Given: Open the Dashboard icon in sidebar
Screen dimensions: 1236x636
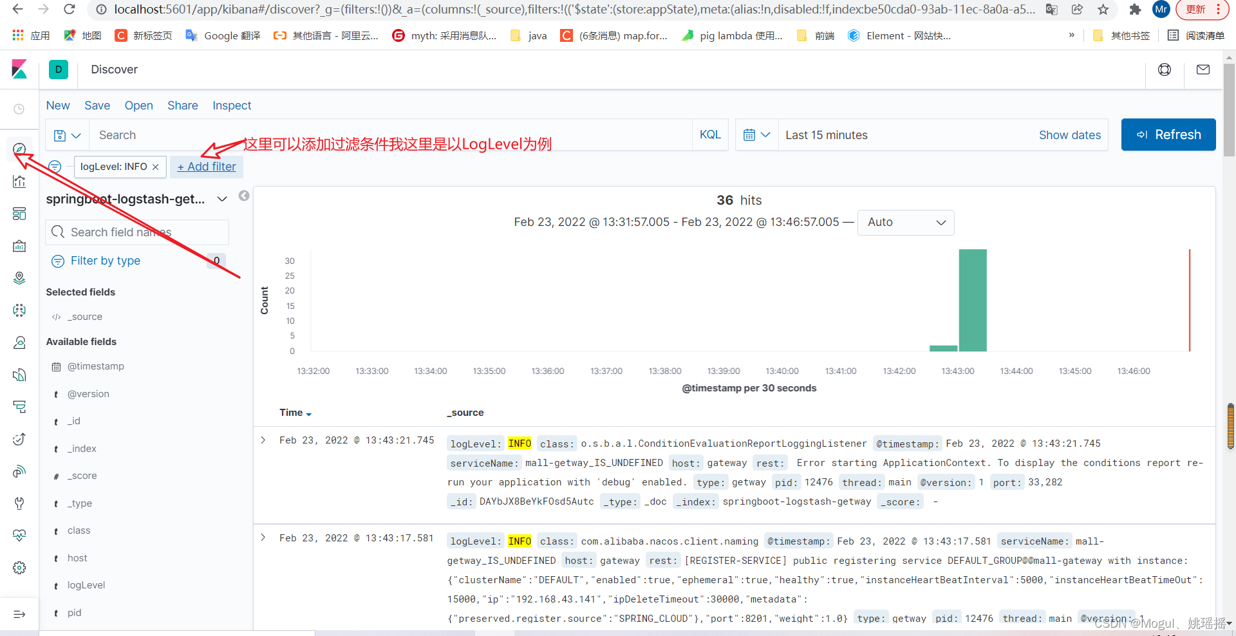Looking at the screenshot, I should tap(19, 214).
